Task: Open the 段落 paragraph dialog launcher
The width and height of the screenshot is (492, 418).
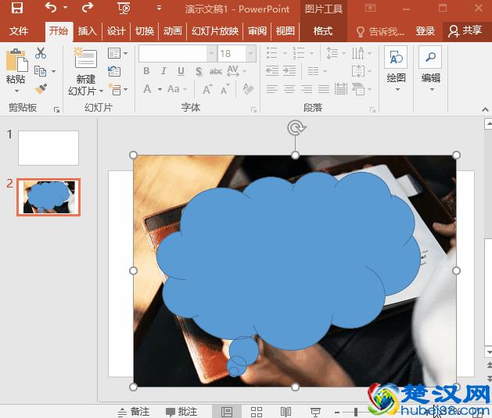Action: pyautogui.click(x=372, y=109)
